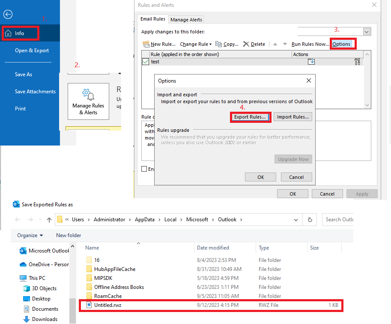Viewport: 391px width, 324px height.
Task: Cancel the Options dialog
Action: point(296,177)
